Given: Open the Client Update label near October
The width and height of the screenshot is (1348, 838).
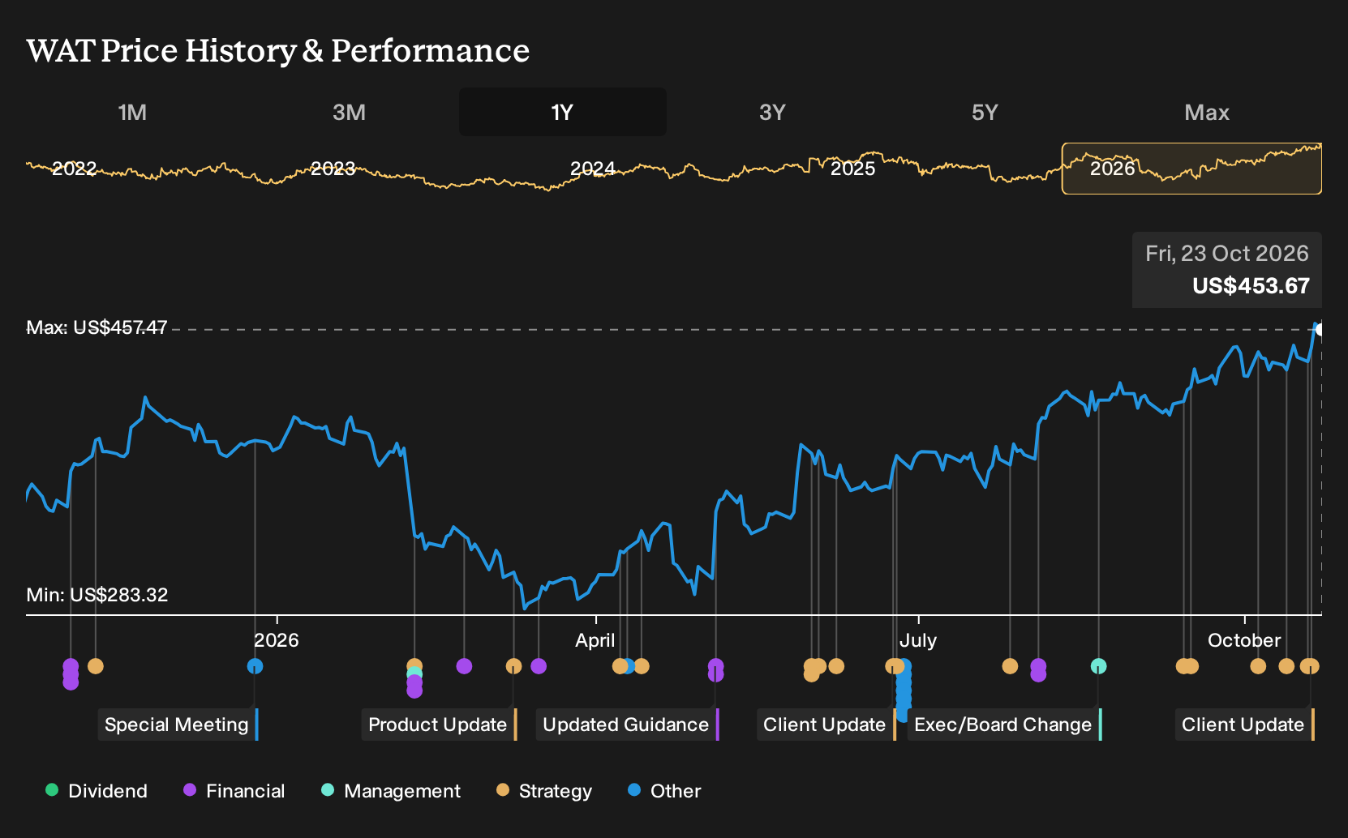Looking at the screenshot, I should (1243, 725).
